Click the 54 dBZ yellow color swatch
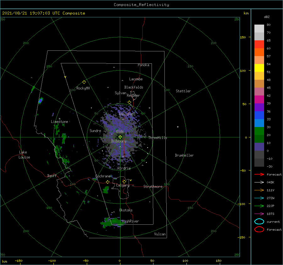Image resolution: width=283 pixels, height=265 pixels. [x=259, y=68]
